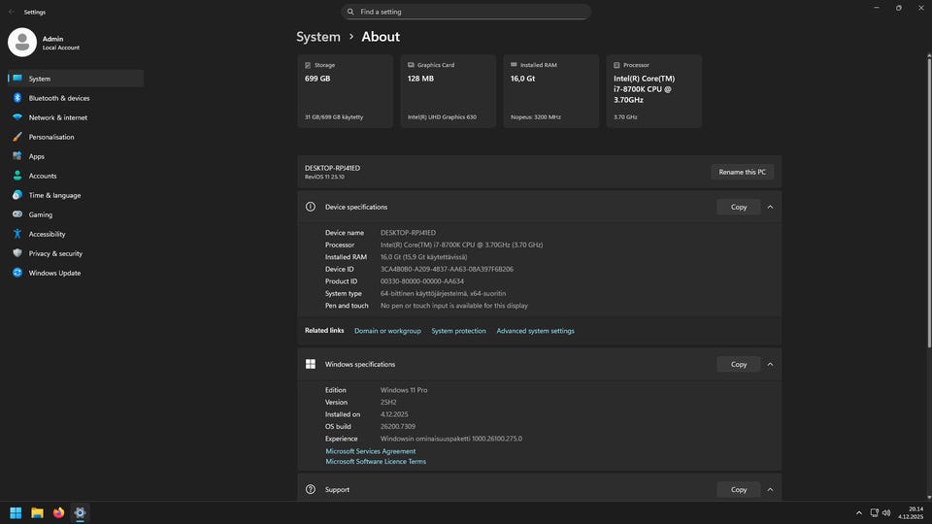Go to Personalisation settings

click(x=50, y=137)
